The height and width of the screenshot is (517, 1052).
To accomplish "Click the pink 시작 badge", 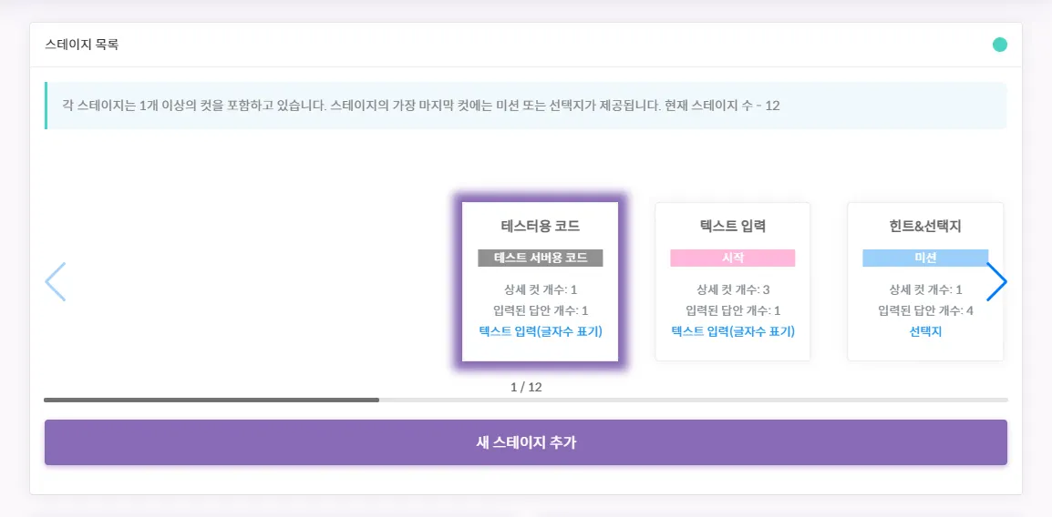I will tap(732, 258).
